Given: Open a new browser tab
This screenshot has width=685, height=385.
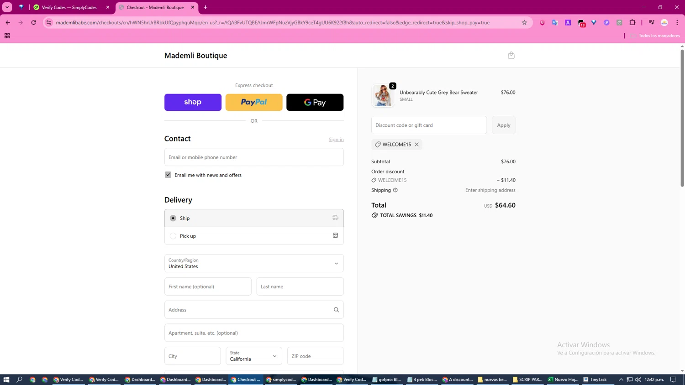Looking at the screenshot, I should (205, 7).
